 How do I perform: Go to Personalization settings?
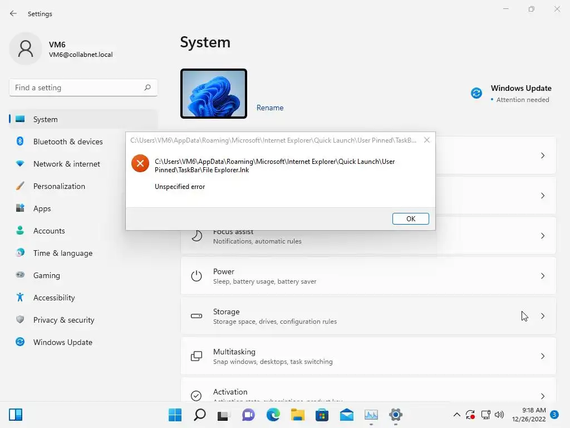point(83,186)
